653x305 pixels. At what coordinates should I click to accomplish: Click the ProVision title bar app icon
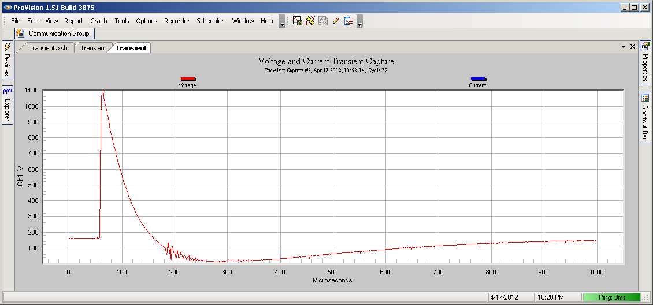point(7,7)
